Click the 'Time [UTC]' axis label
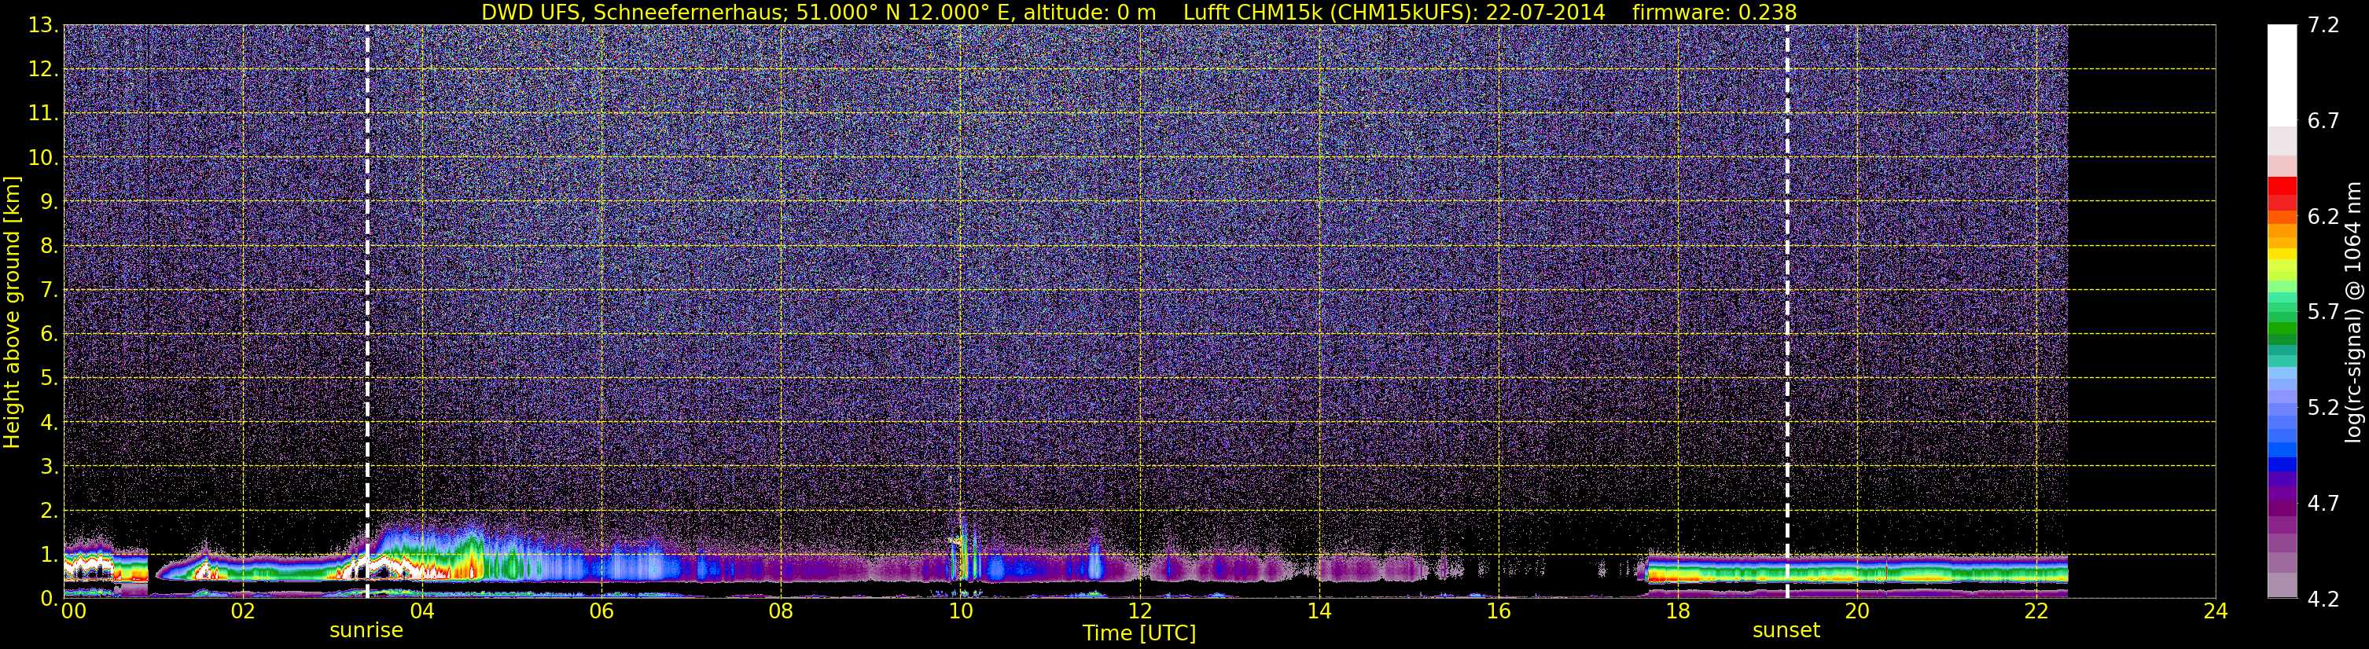Viewport: 2369px width, 649px height. coord(1139,633)
